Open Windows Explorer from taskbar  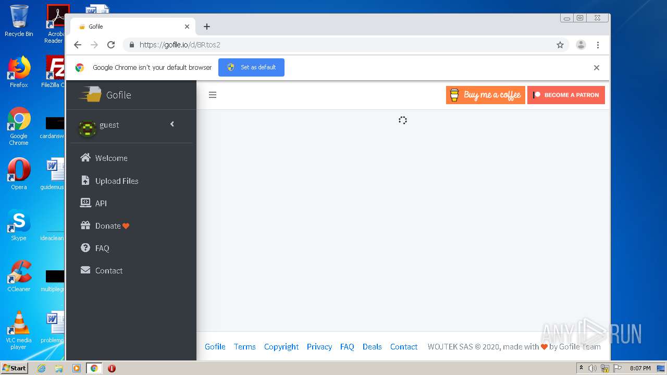coord(59,368)
